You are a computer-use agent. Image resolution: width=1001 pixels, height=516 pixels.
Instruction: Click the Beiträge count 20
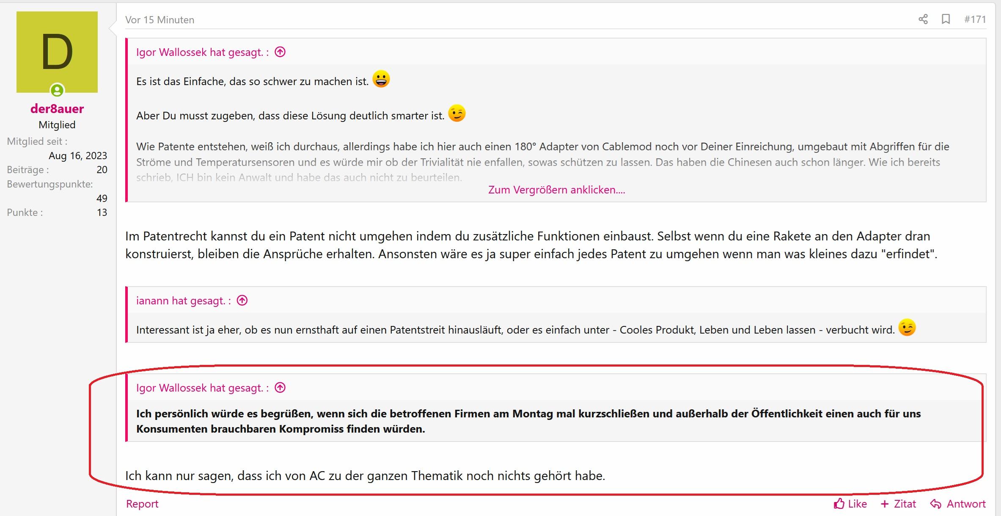(102, 170)
